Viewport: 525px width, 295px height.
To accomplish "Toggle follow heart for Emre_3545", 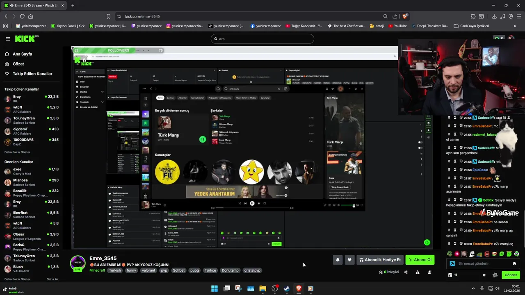I will [x=349, y=260].
